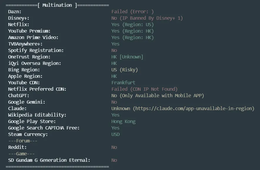260x170 pixels.
Task: Click the Forum section divider
Action: point(23,141)
